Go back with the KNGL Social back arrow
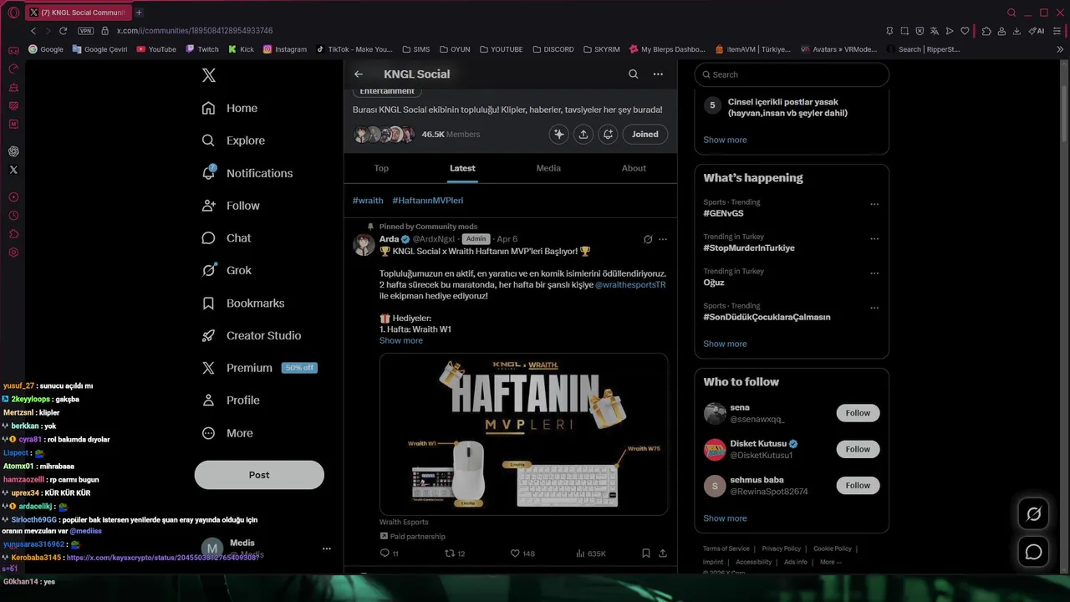Image resolution: width=1070 pixels, height=602 pixels. 359,74
